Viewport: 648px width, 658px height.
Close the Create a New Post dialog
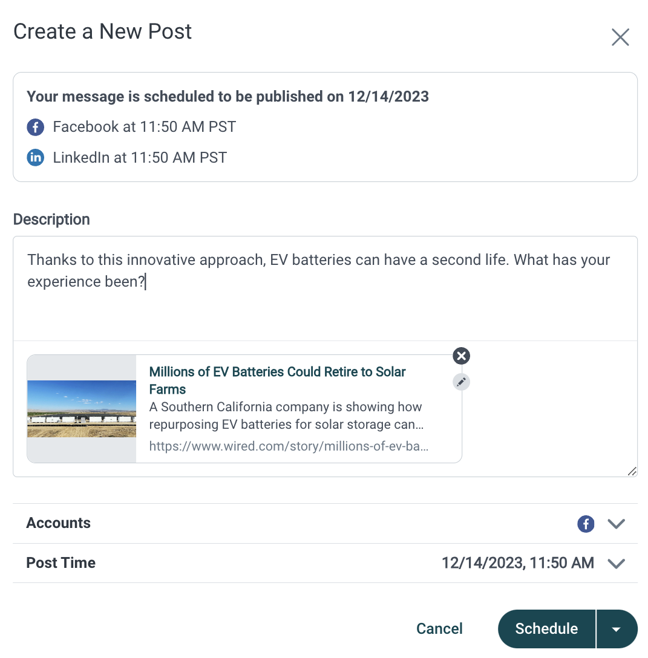620,37
